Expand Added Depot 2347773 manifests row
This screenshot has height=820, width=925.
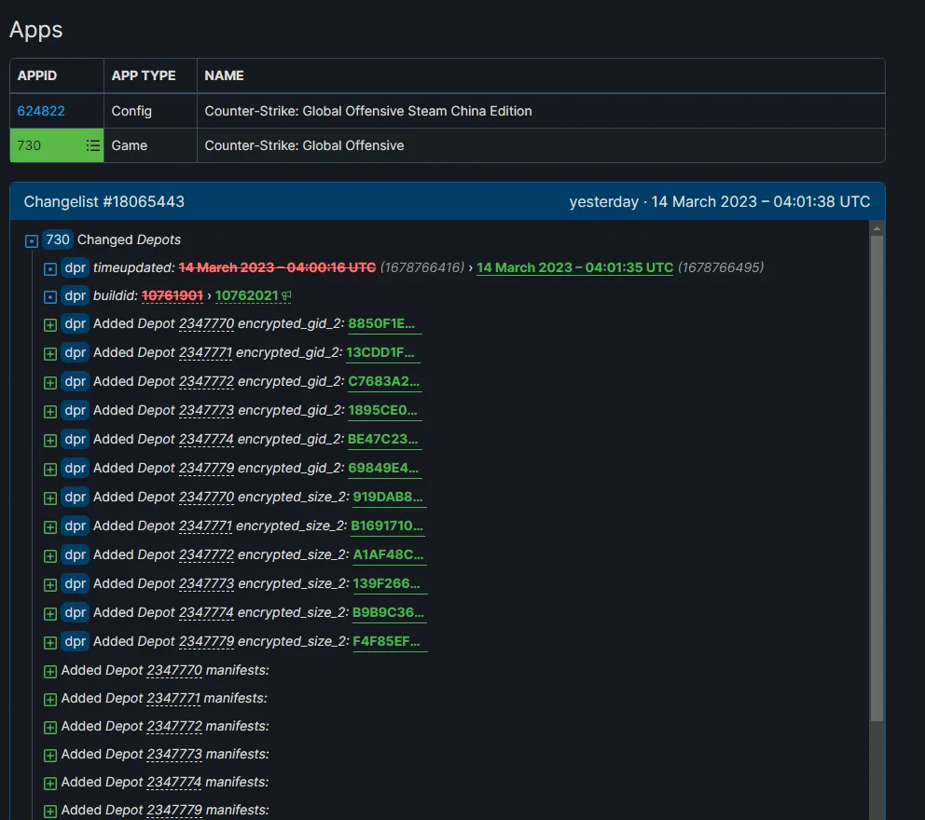pos(50,755)
